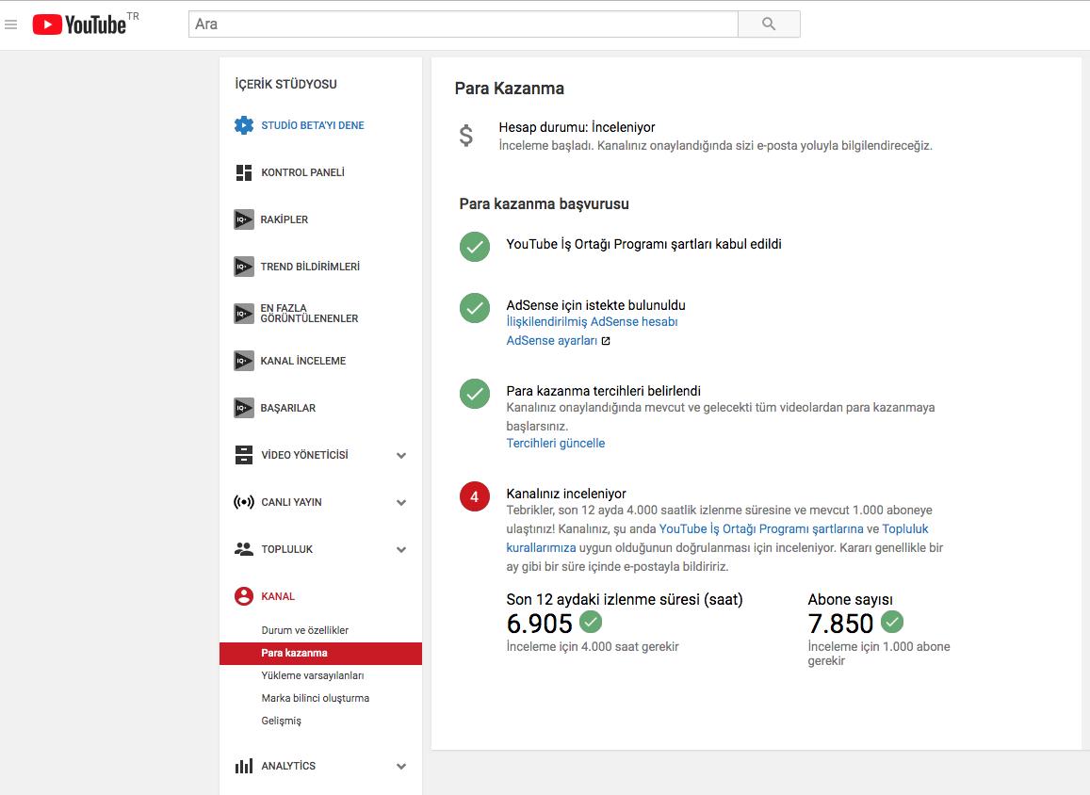Click the Kontrol Paneli dashboard icon
Screen dimensions: 1090x795
[x=244, y=172]
